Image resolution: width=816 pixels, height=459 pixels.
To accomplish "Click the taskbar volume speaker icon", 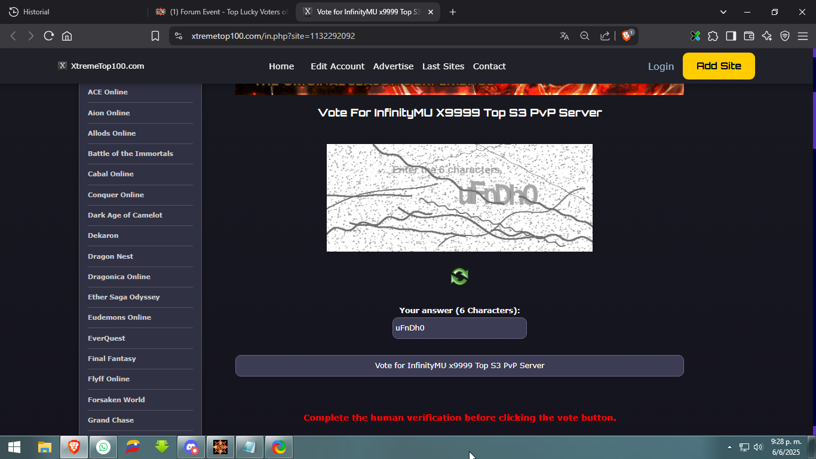I will [758, 447].
